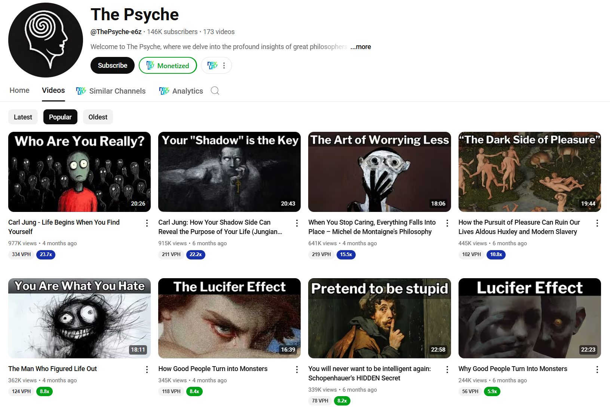This screenshot has width=610, height=407.
Task: Open "The Man Who Figured Life Out" title
Action: 53,369
